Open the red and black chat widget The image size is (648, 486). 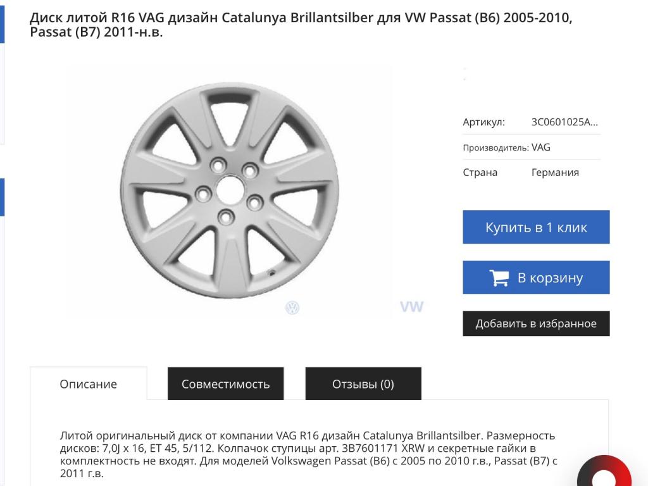point(604,471)
